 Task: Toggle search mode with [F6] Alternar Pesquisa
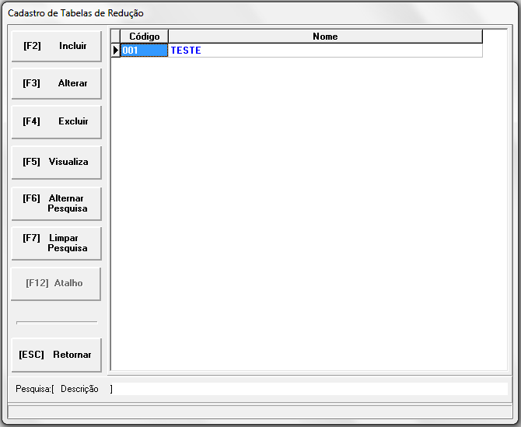(56, 204)
